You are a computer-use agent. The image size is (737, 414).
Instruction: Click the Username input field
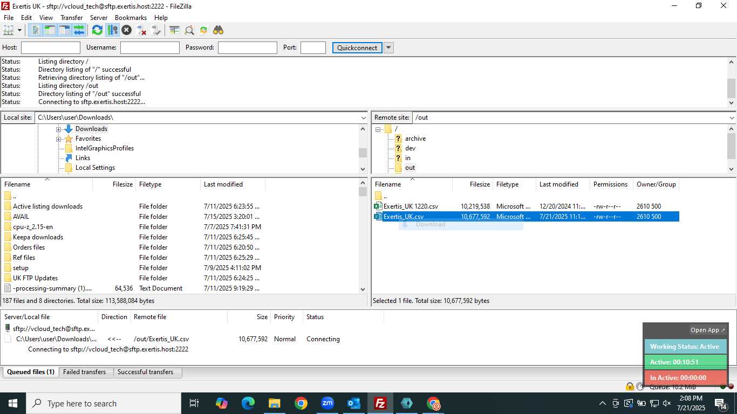150,47
